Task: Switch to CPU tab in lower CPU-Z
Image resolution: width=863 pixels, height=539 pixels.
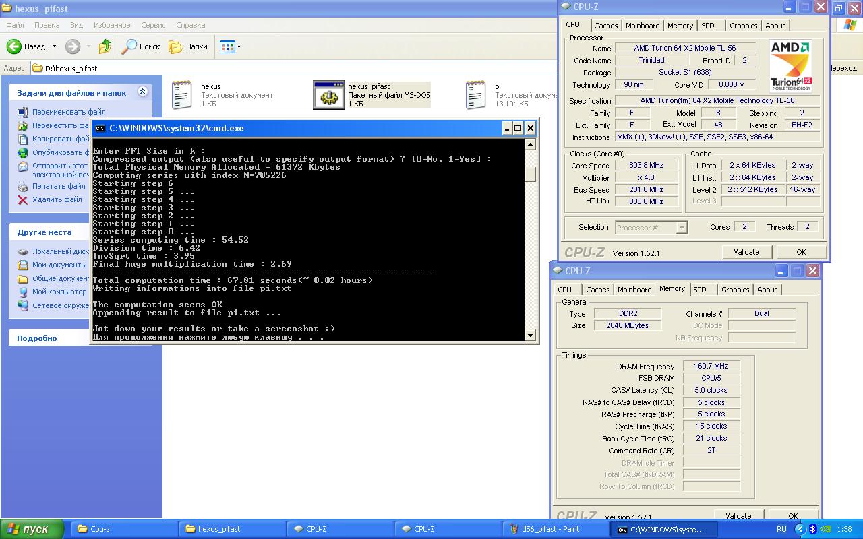Action: 564,290
